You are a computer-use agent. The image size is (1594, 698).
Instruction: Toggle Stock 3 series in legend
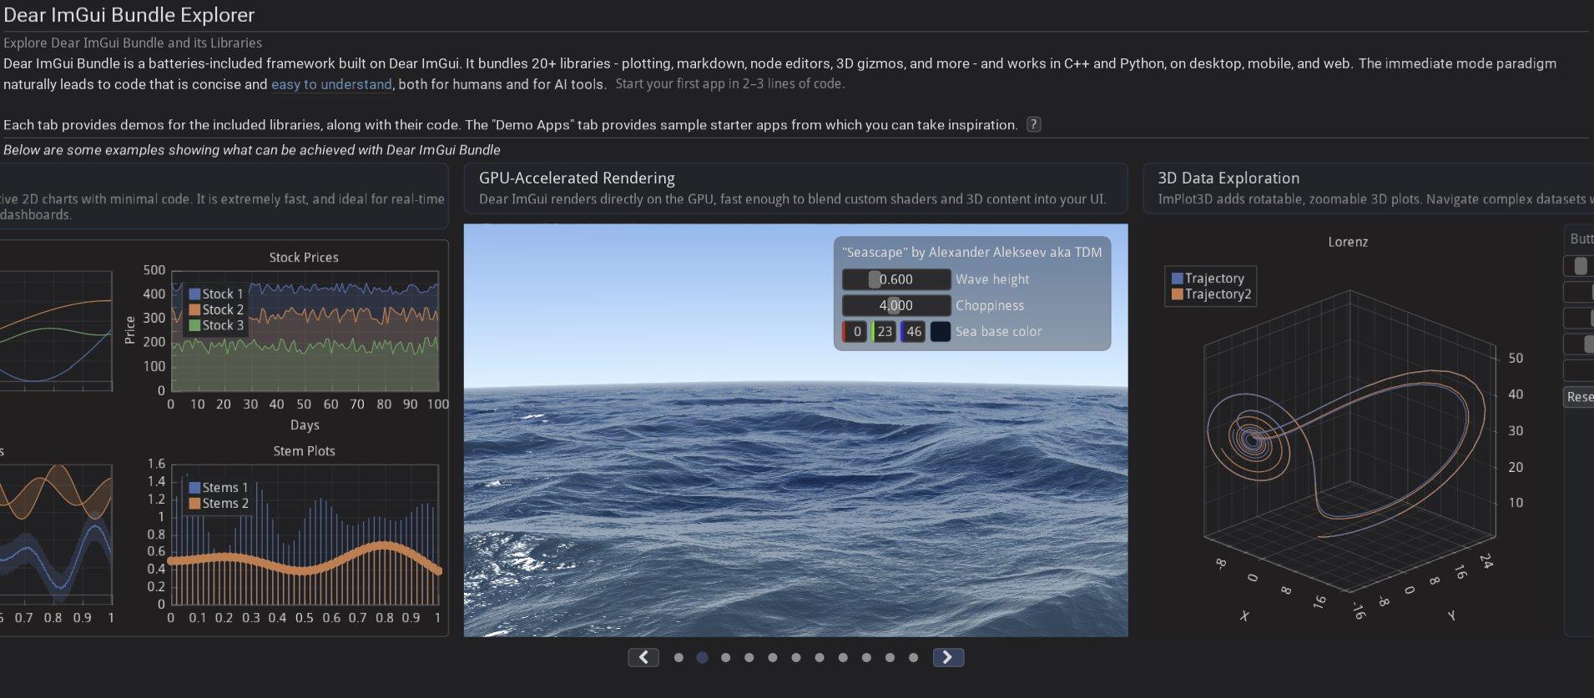pos(216,325)
